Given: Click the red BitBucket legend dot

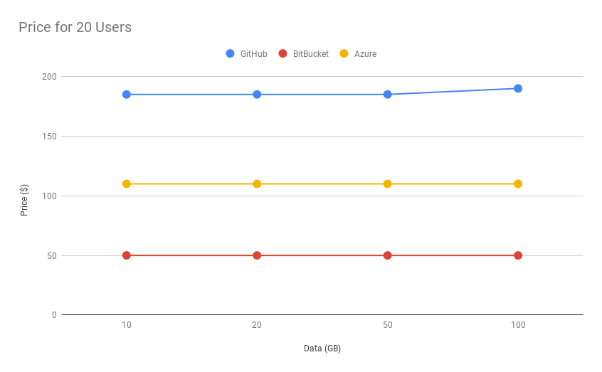Looking at the screenshot, I should [x=282, y=53].
